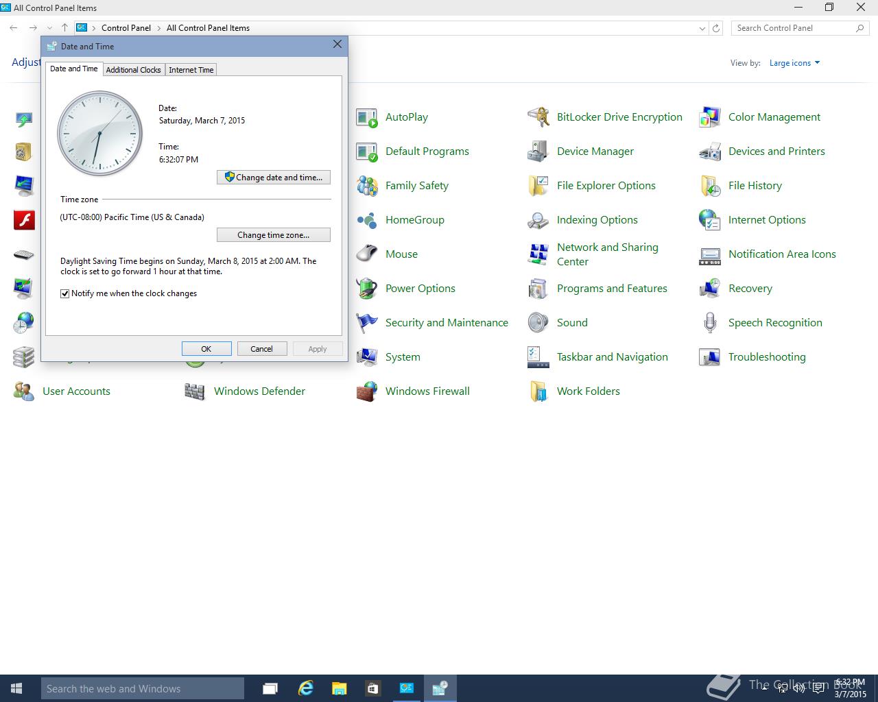This screenshot has height=702, width=878.
Task: Click Control Panel breadcrumb link
Action: 126,28
